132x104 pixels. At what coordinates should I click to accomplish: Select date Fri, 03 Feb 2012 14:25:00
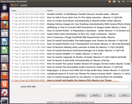[29, 27]
